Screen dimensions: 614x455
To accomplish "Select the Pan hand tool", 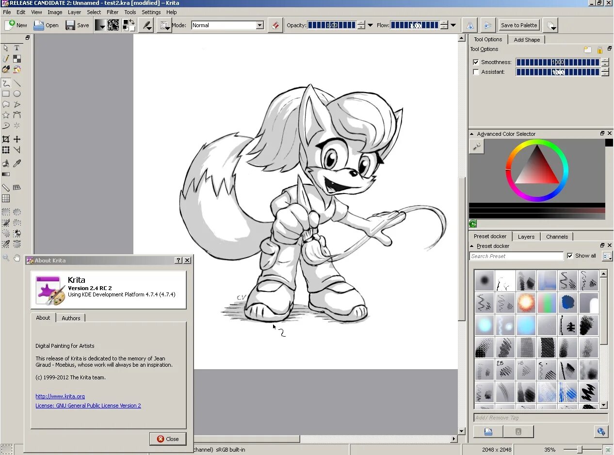I will [x=16, y=258].
